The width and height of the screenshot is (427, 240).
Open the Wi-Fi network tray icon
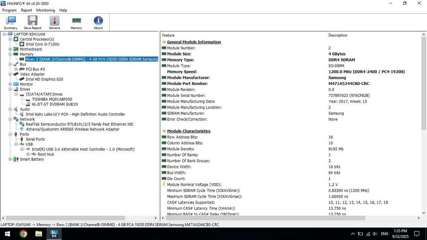[x=368, y=234]
